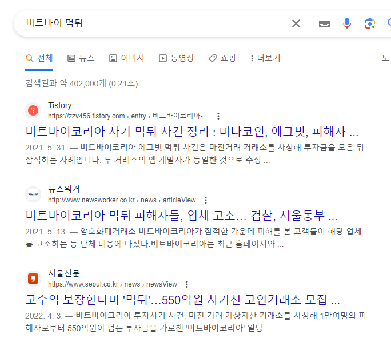Screen dimensions: 391x338
Task: Click the 서울신문 site favicon
Action: pyautogui.click(x=33, y=279)
